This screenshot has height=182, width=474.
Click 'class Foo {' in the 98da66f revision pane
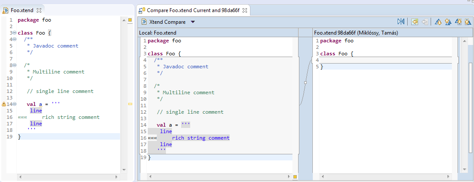337,54
